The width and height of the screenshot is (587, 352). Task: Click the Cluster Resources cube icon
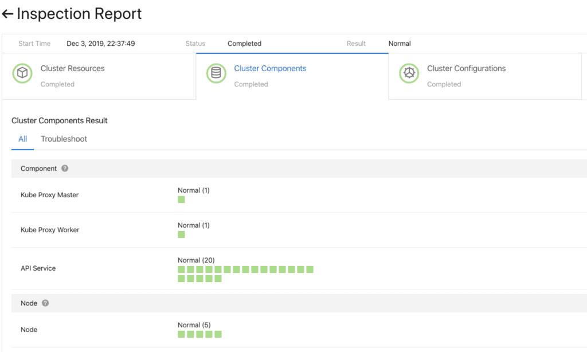[22, 74]
